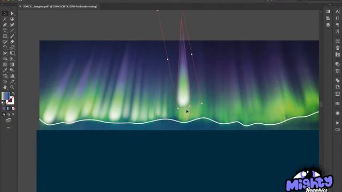Choose the Zoom tool

click(12, 87)
